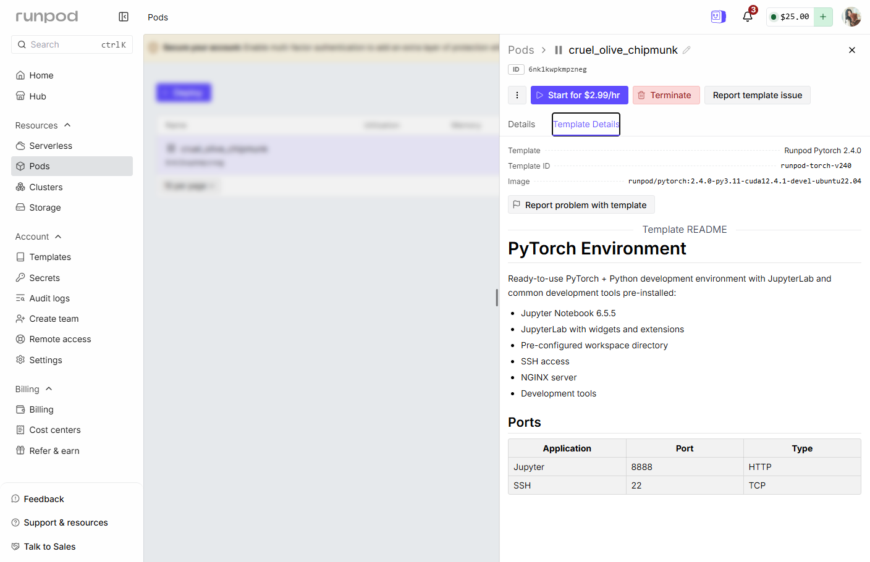
Task: Click the paused status icon beside pod name
Action: coord(559,50)
